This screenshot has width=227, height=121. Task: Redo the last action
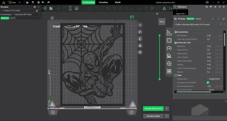(49, 2)
